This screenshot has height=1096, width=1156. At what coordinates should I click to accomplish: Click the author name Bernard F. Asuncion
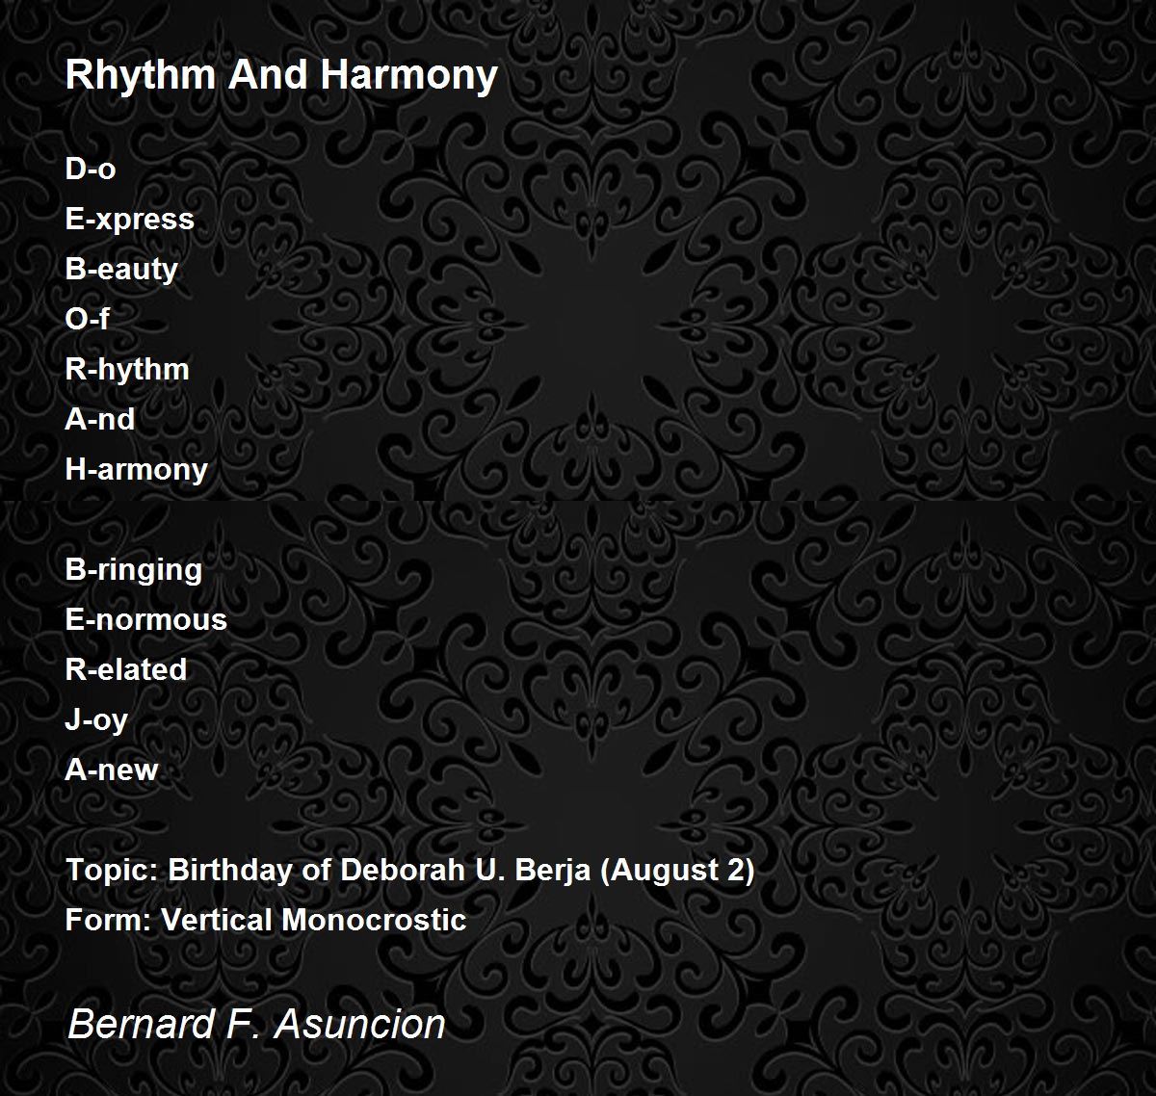[x=256, y=1024]
